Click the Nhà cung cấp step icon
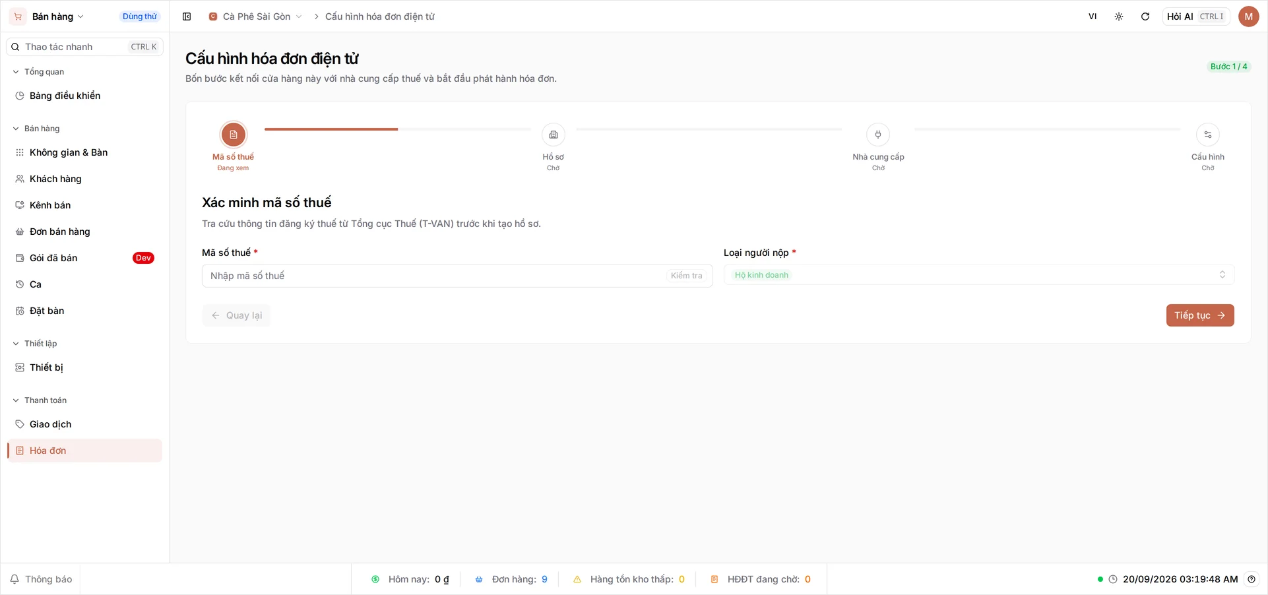 pyautogui.click(x=878, y=135)
